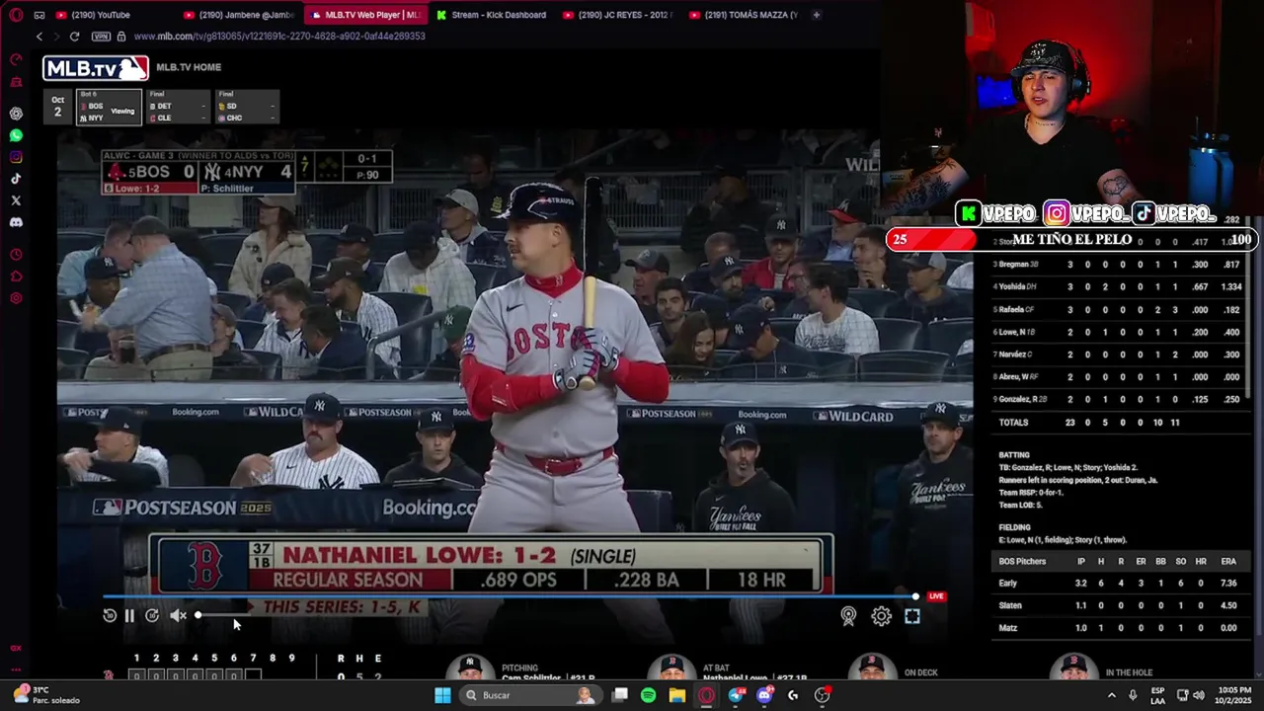Jump to LIVE with the red badge
The width and height of the screenshot is (1264, 711).
coord(936,596)
